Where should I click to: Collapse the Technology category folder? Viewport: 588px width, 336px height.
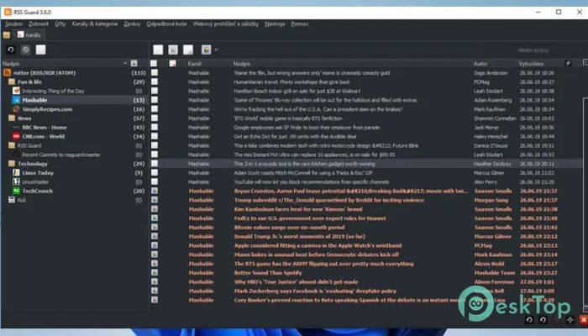(x=12, y=164)
